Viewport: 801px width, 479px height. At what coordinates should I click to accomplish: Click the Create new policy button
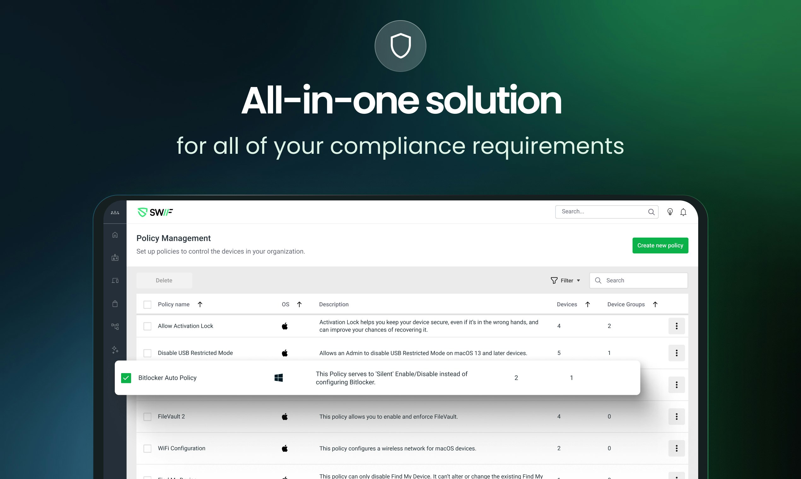pos(660,245)
